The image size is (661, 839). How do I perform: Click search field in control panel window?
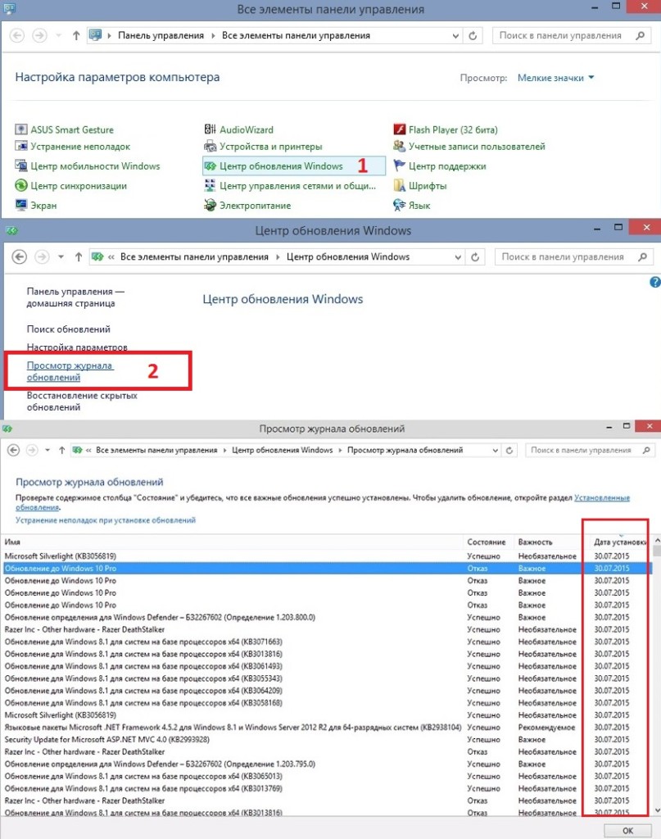(572, 36)
